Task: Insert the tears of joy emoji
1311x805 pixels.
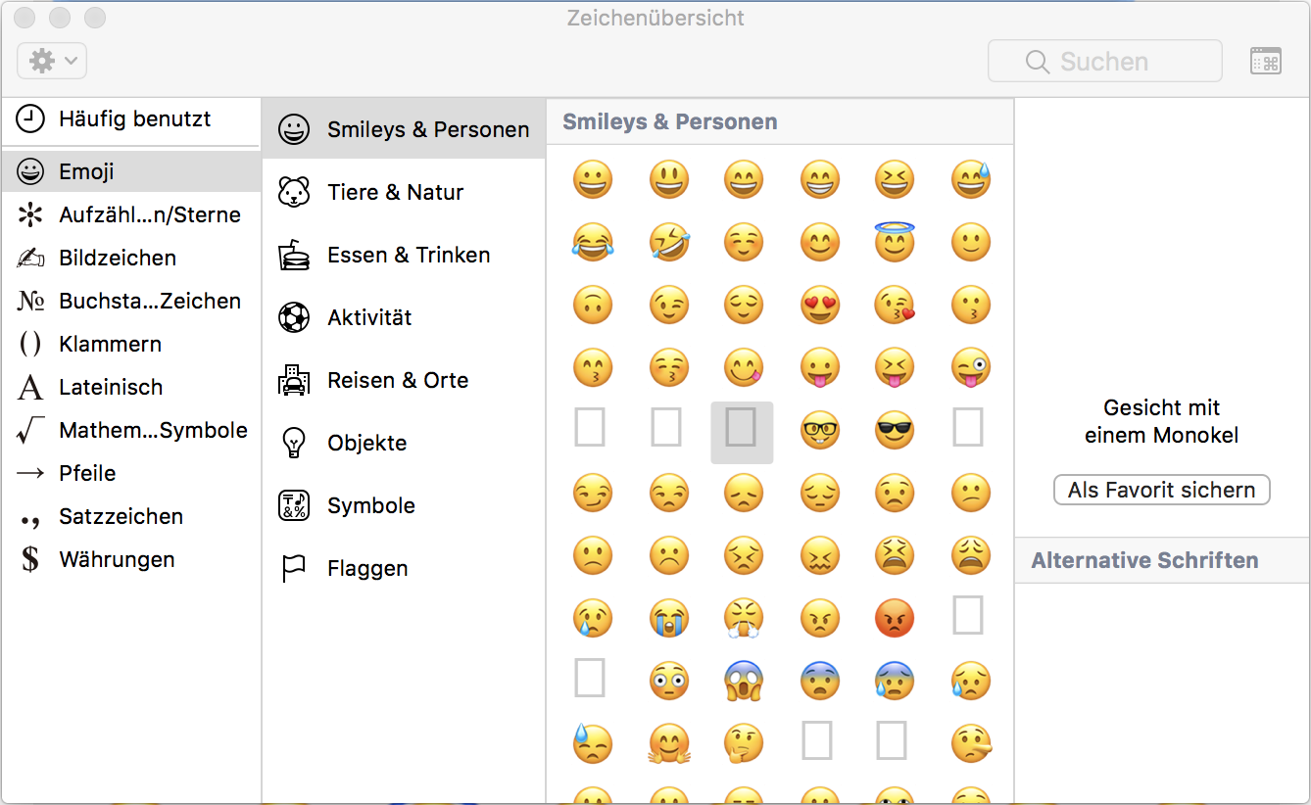Action: [592, 242]
